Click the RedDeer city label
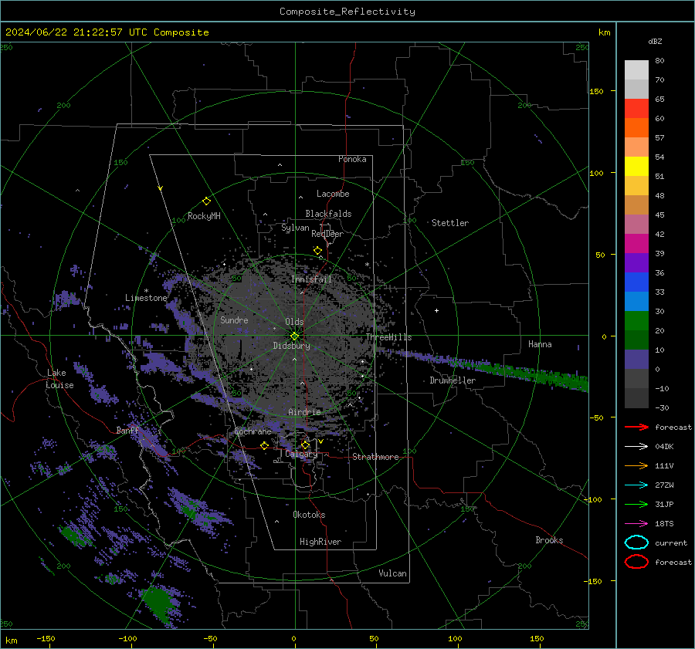The image size is (695, 649). click(327, 234)
